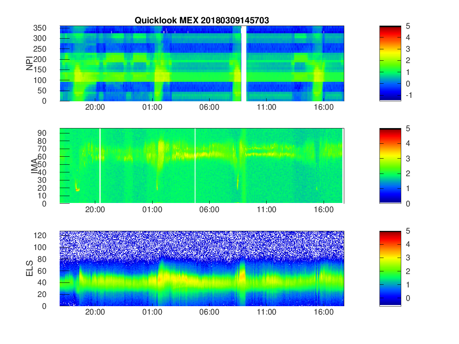Click the 1 tick on ELS color bar

(x=407, y=285)
